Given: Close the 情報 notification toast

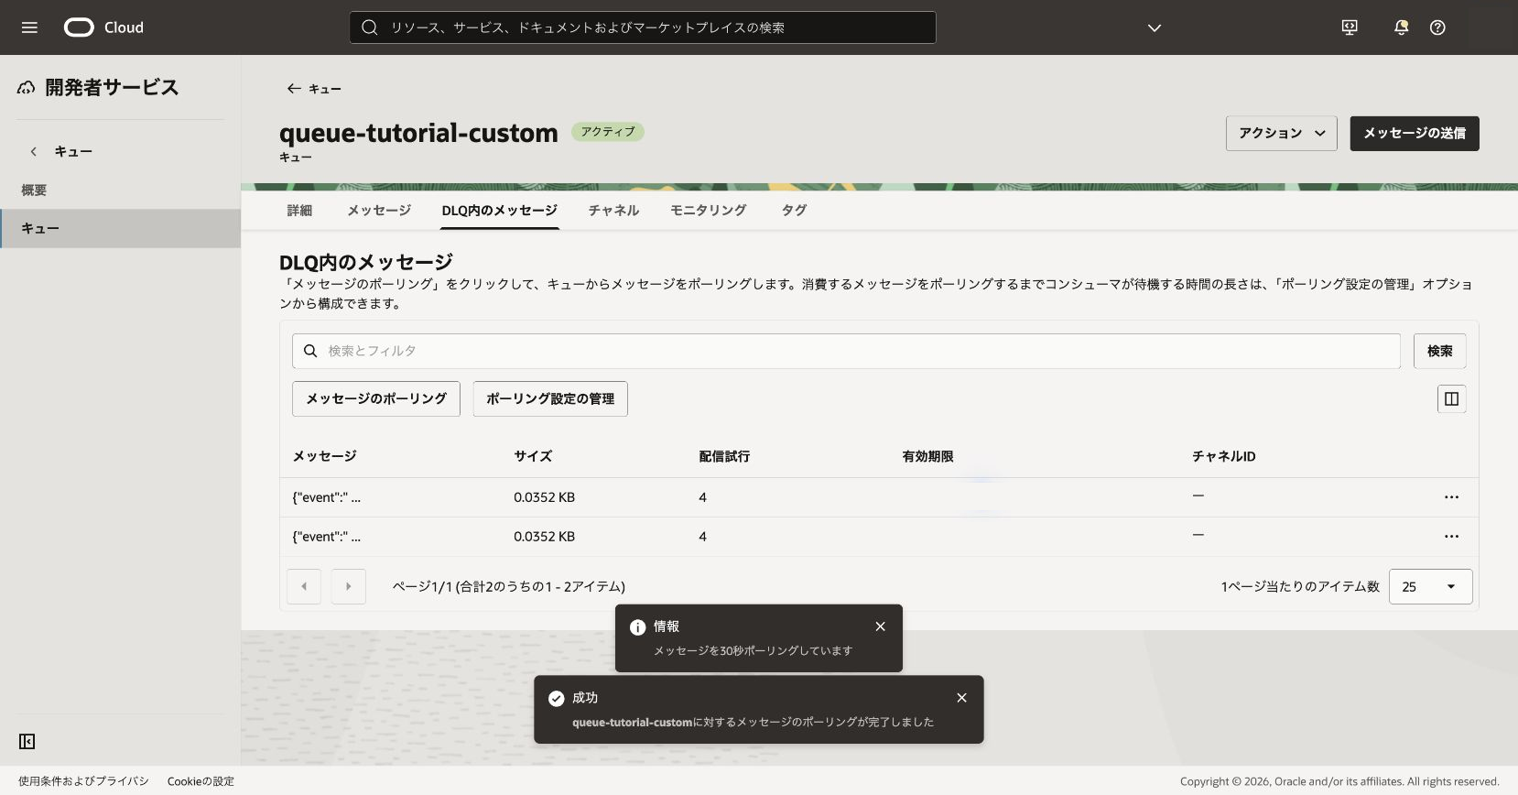Looking at the screenshot, I should click(x=880, y=626).
